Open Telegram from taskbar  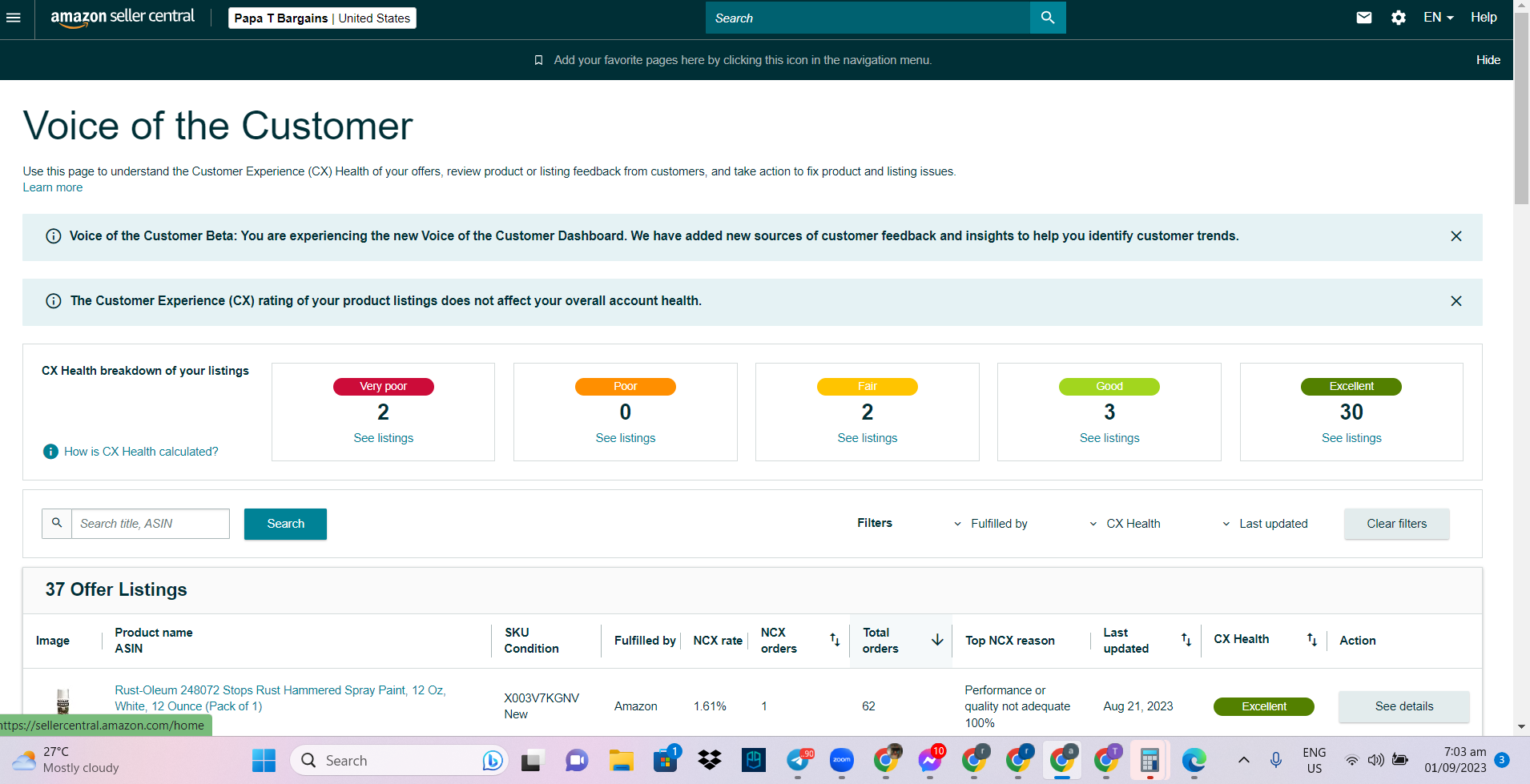[x=799, y=760]
